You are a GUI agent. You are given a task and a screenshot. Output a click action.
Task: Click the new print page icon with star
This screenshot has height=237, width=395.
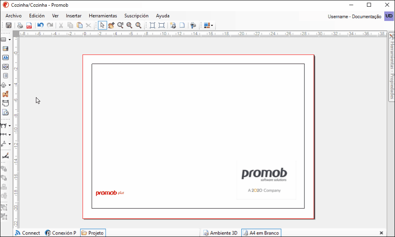pyautogui.click(x=173, y=25)
